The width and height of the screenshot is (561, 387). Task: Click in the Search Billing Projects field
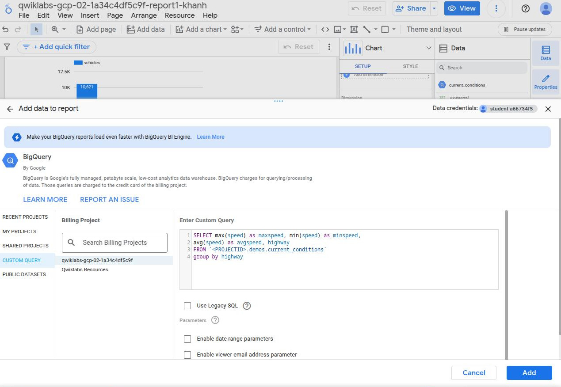click(114, 243)
